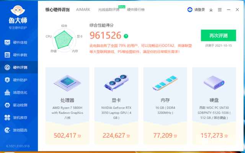This screenshot has height=153, width=245.
Task: Open the 清理优化 broom icon
Action: 7,93
